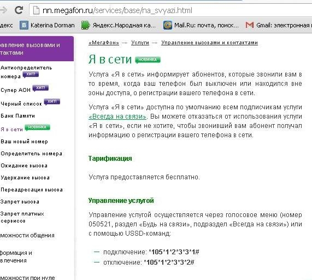Screen dimensions: 312x280
Task: Open the Яндекс.Народная ка... bookmark icon
Action: point(86,25)
